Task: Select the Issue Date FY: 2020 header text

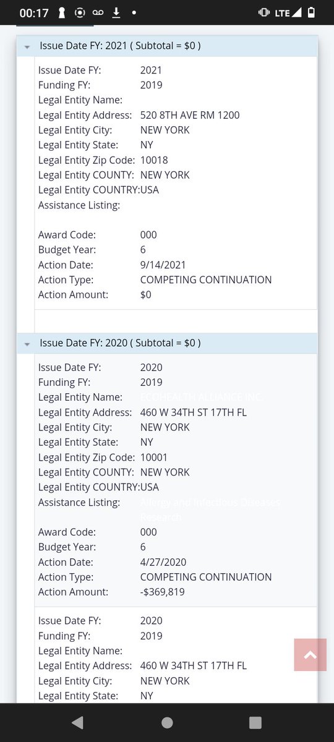Action: [120, 343]
